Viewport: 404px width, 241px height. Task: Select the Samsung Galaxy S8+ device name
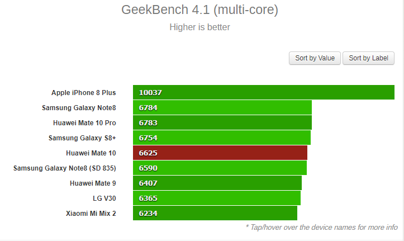(x=82, y=138)
